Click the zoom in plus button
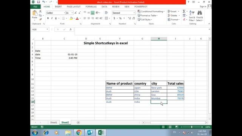 (x=202, y=127)
